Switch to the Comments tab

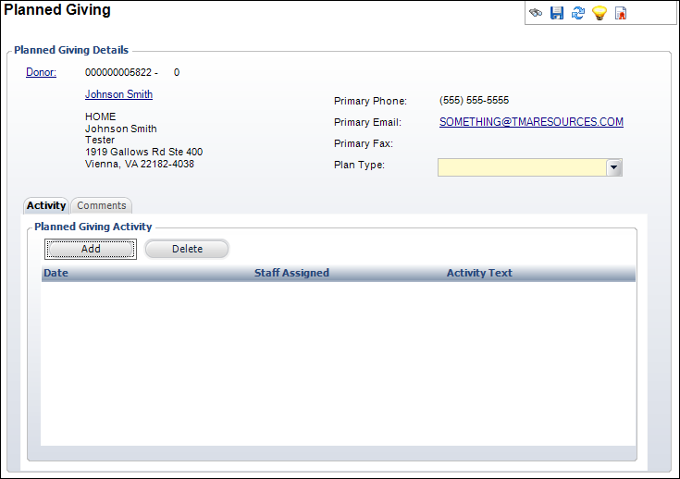[102, 205]
